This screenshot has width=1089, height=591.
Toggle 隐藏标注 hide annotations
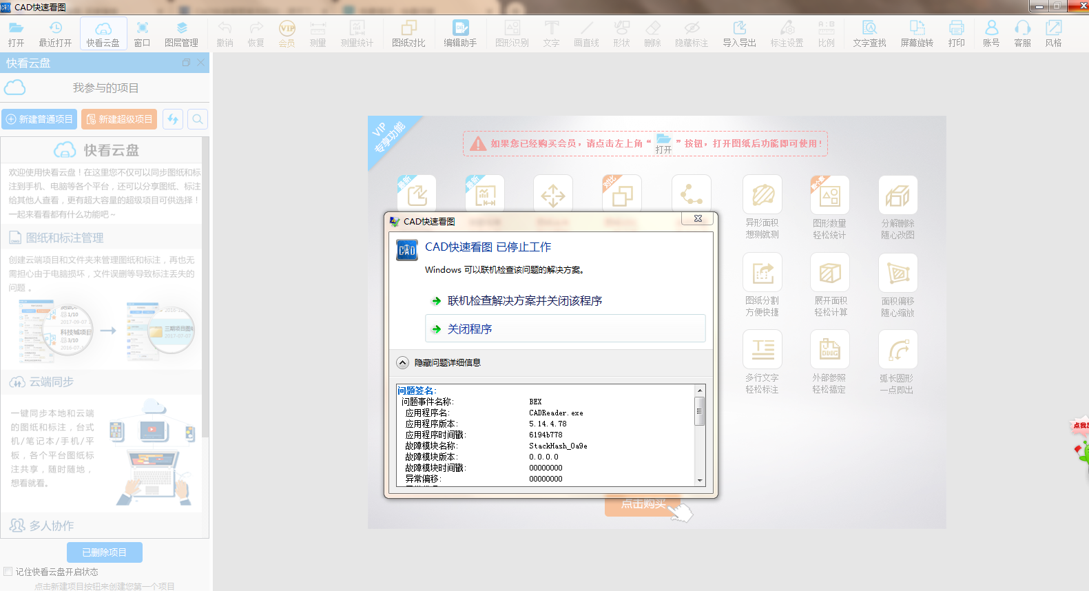click(x=692, y=34)
